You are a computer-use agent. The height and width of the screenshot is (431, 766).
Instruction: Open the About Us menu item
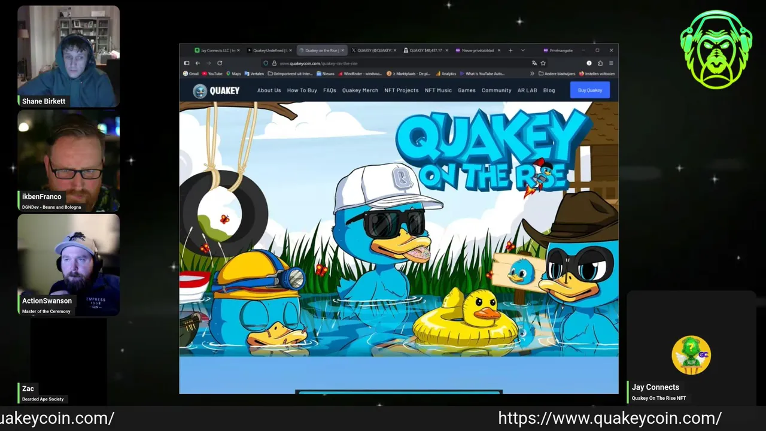(x=269, y=90)
